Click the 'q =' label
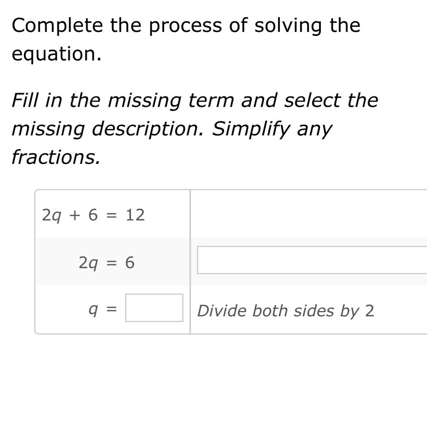Viewport: 427px width, 427px height. [102, 310]
